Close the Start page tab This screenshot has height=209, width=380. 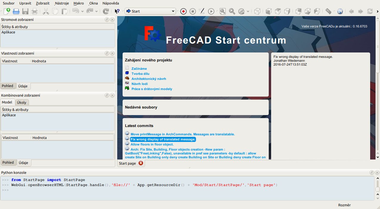tap(141, 163)
